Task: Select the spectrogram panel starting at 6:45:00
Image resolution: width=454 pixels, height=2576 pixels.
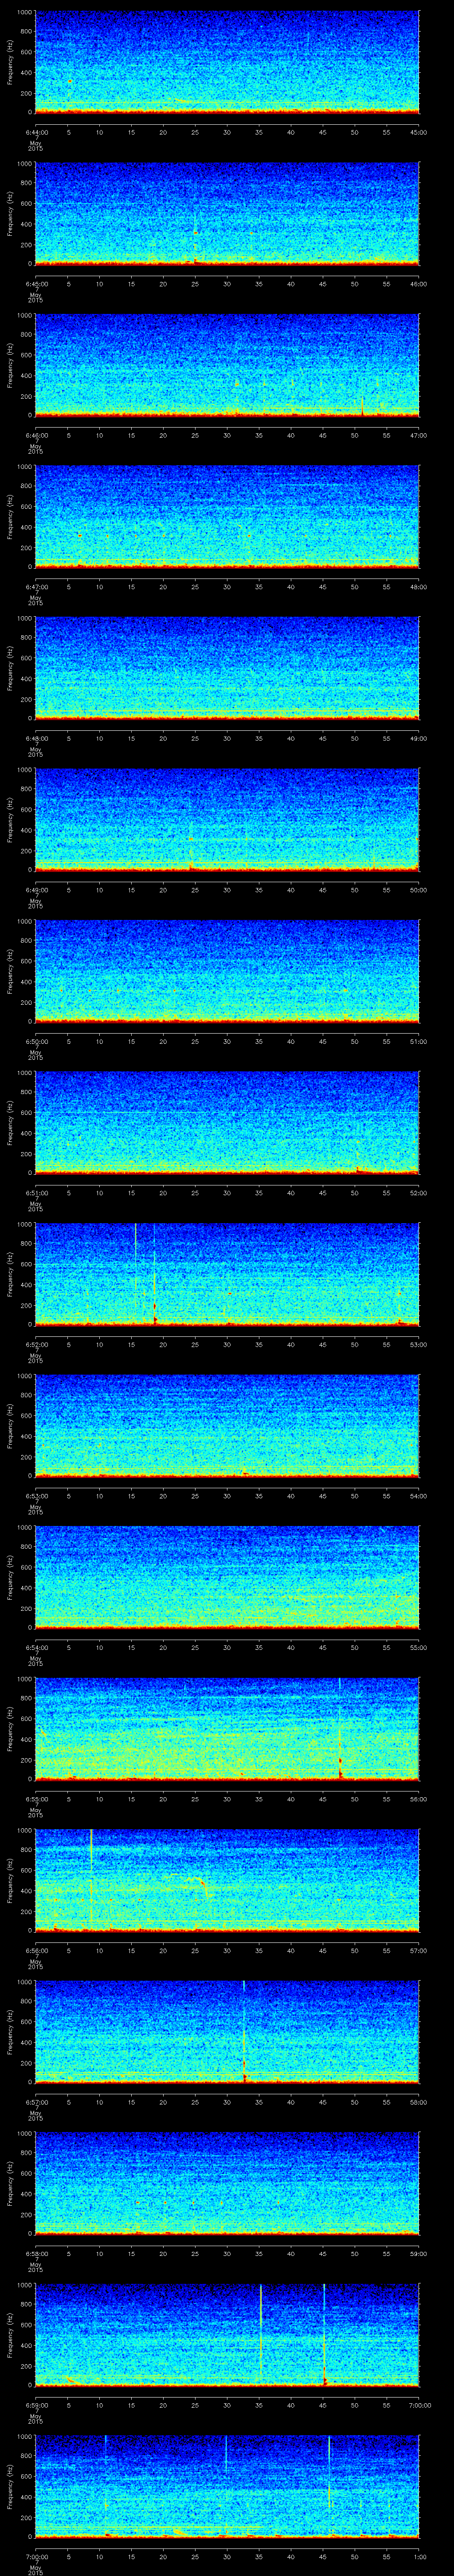Action: click(x=227, y=213)
